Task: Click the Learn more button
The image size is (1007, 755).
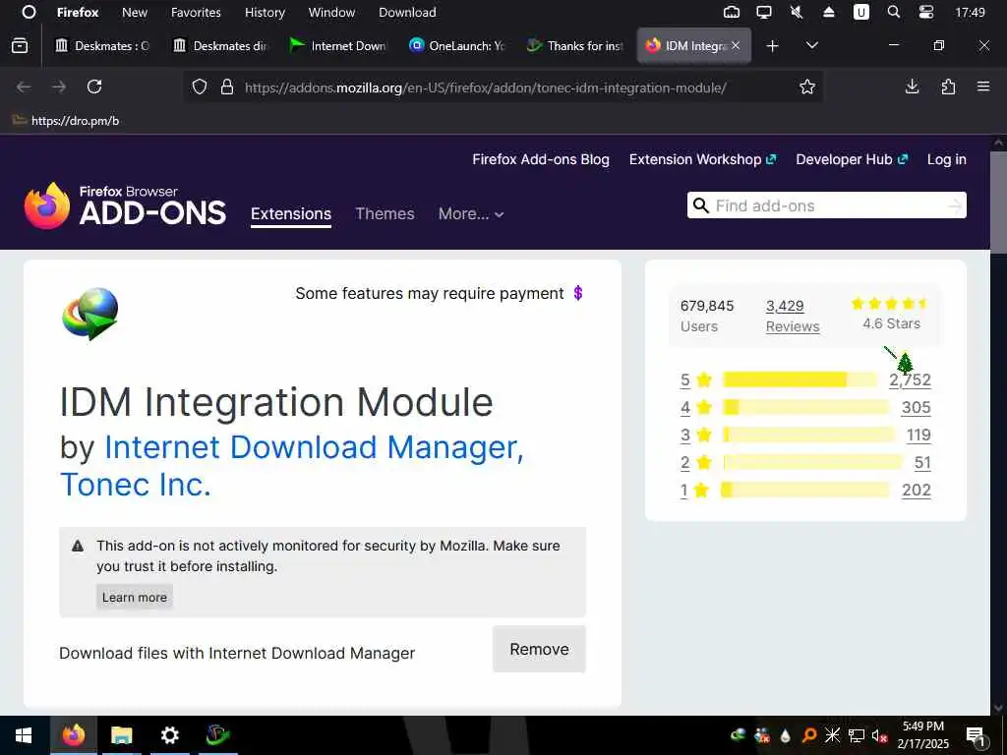Action: click(x=134, y=597)
